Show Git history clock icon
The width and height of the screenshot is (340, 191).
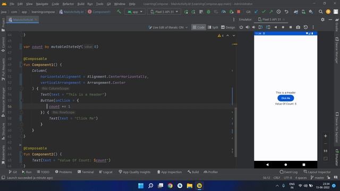pyautogui.click(x=278, y=12)
